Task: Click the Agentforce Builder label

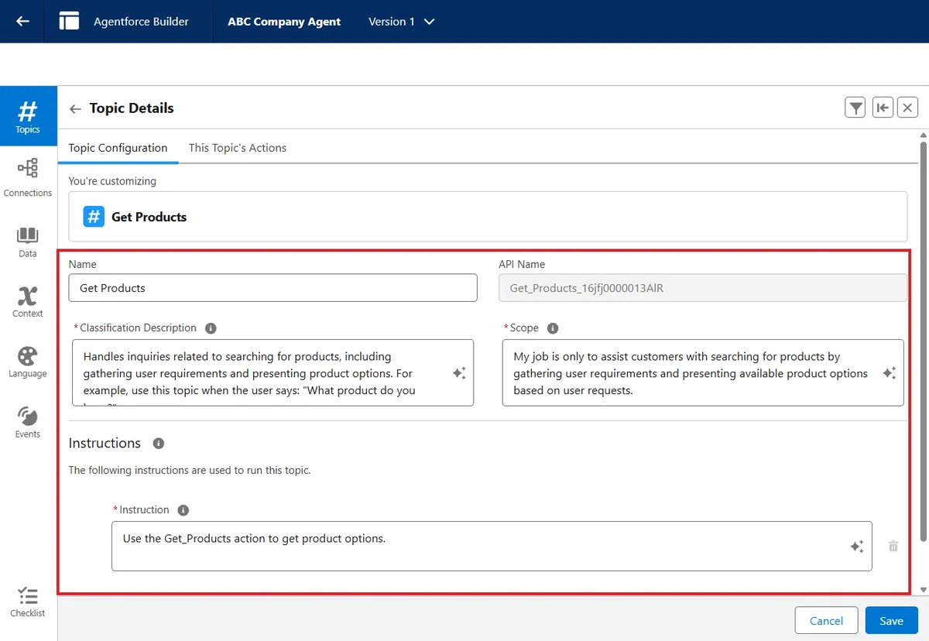Action: [141, 22]
